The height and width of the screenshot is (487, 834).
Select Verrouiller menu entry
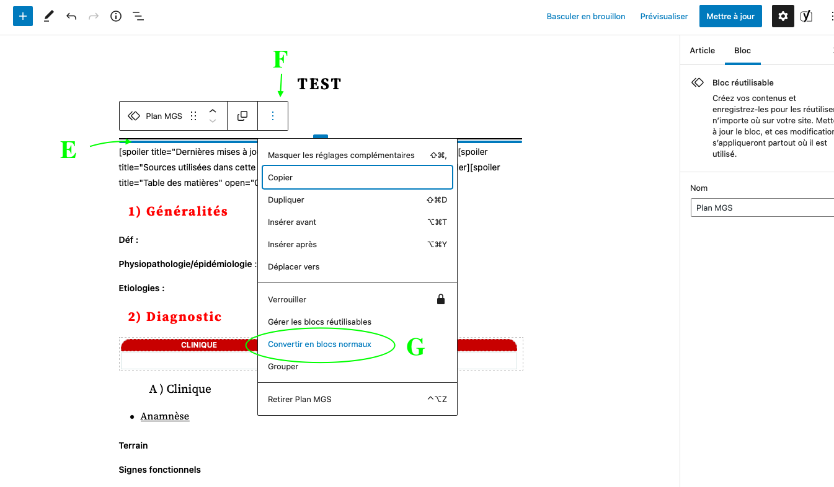click(357, 299)
